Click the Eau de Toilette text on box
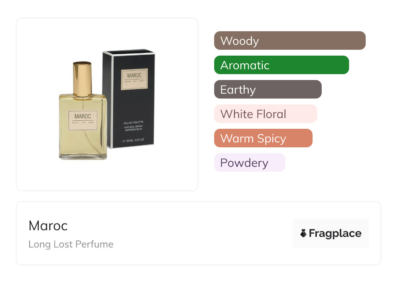This screenshot has height=281, width=397. pyautogui.click(x=134, y=122)
